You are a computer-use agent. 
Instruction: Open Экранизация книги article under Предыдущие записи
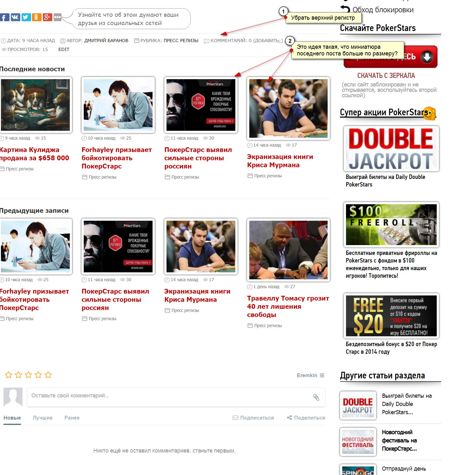[x=197, y=295]
